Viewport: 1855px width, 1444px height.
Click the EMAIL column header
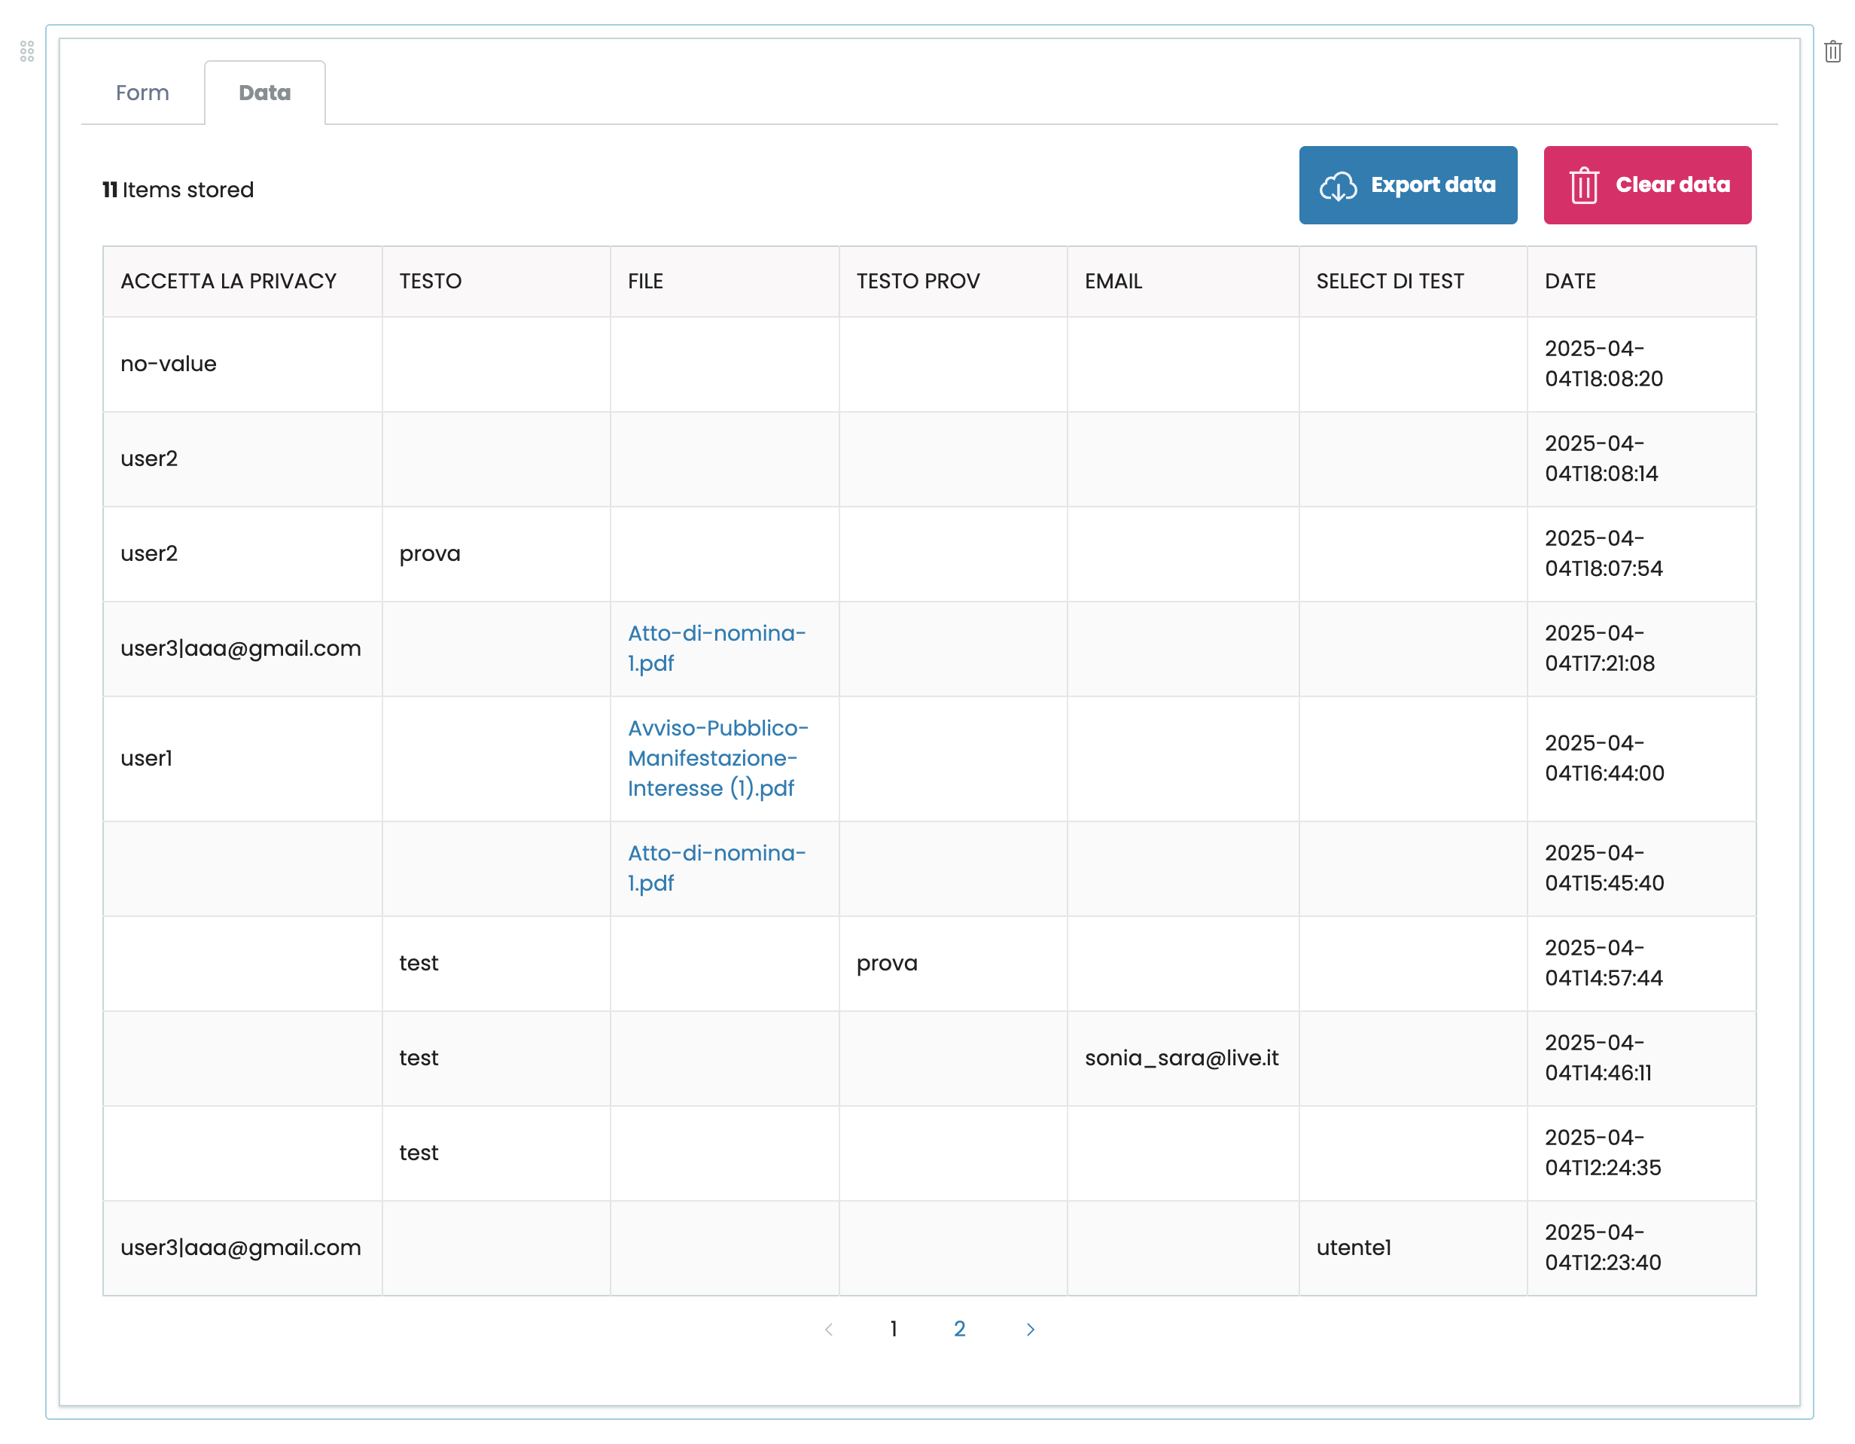(1113, 281)
